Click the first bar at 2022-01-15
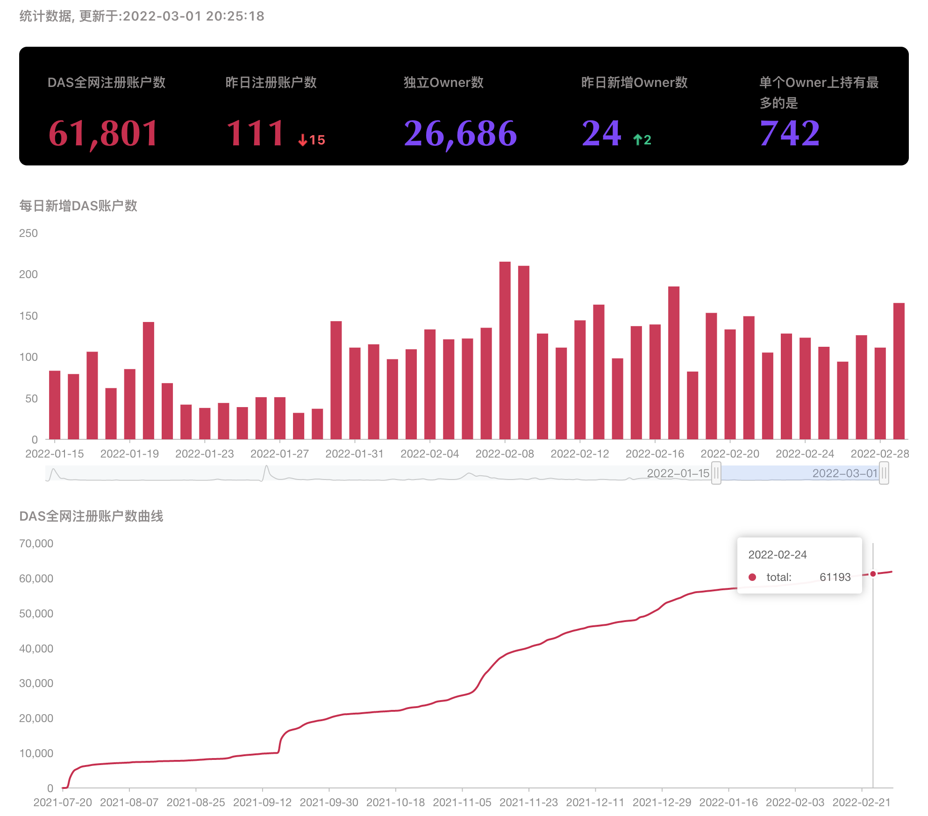The width and height of the screenshot is (928, 816). tap(55, 405)
